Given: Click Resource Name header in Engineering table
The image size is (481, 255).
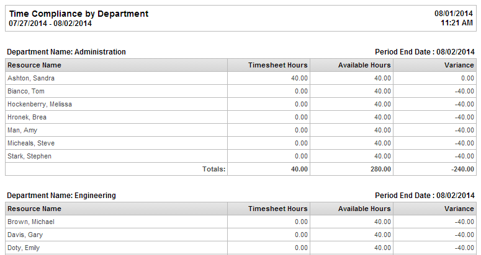Looking at the screenshot, I should (x=34, y=209).
